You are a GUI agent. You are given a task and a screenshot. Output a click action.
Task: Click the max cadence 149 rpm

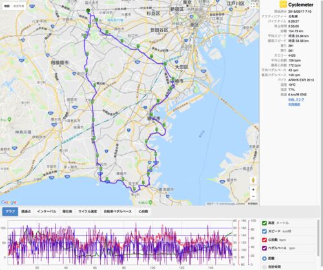[295, 75]
